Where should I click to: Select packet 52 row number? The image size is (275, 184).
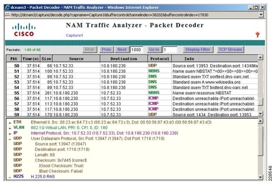[17, 77]
